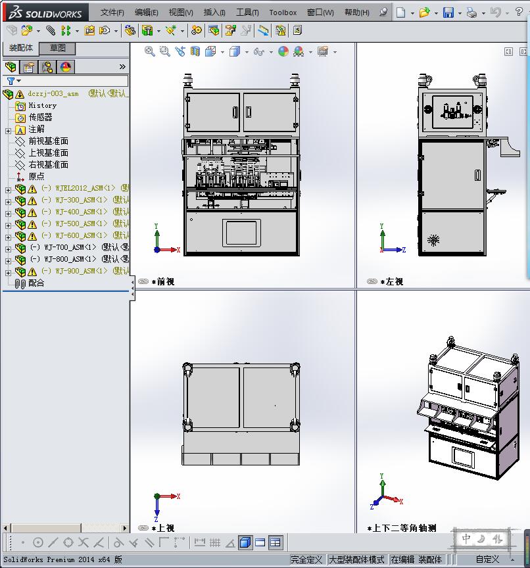Open the 工具(T) menu
Viewport: 530px width, 568px height.
click(247, 12)
